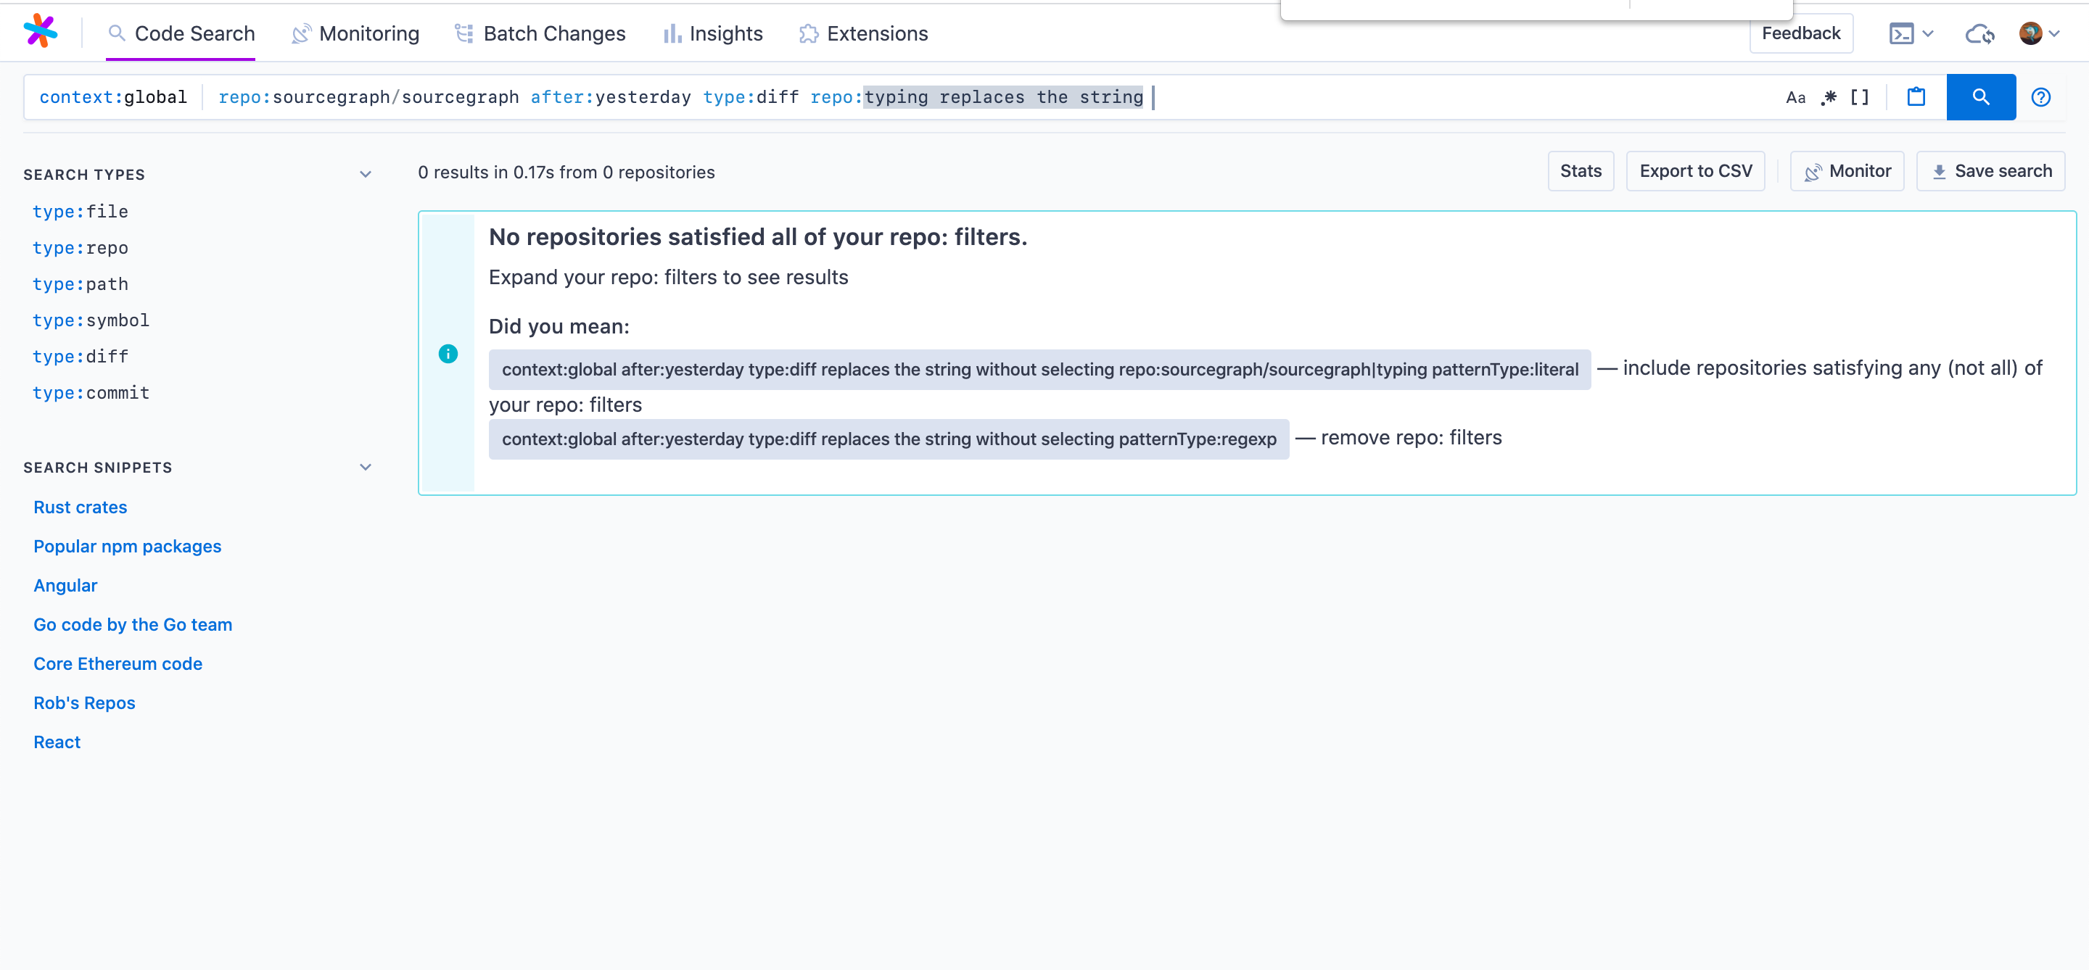Click the info icon in the alert

pos(448,353)
